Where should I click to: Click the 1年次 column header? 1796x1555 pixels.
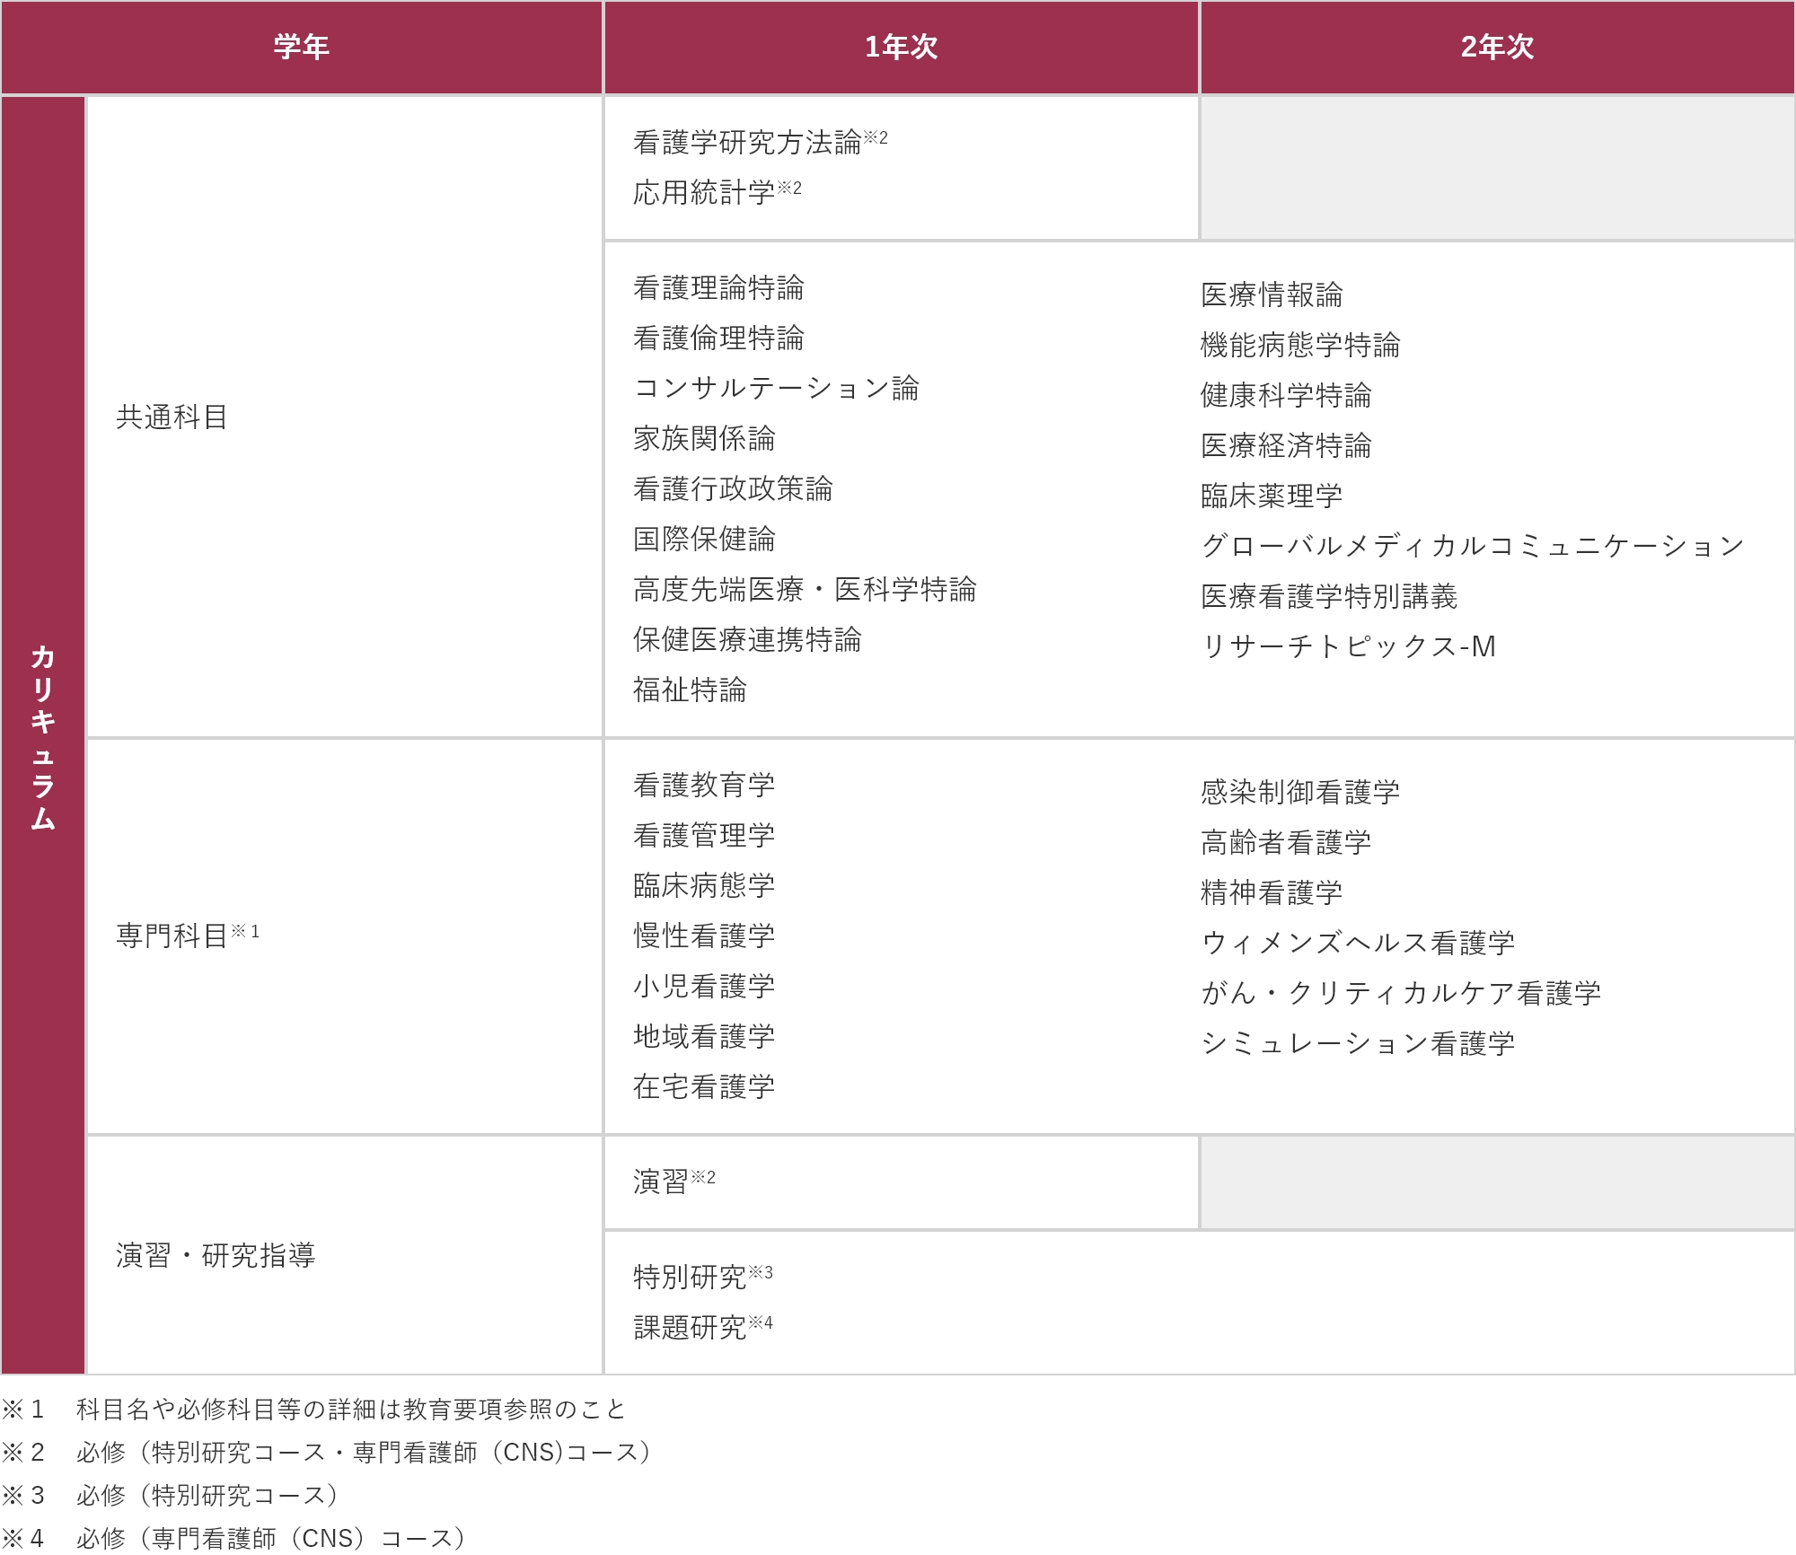click(902, 48)
